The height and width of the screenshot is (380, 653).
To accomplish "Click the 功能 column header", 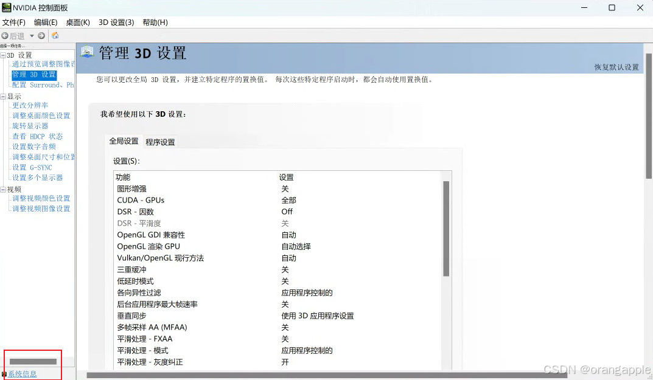I will click(x=124, y=178).
